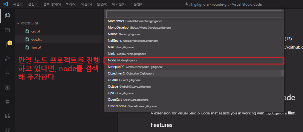This screenshot has width=303, height=132.
Task: Open the 터미널(T) menu
Action: click(x=119, y=4)
